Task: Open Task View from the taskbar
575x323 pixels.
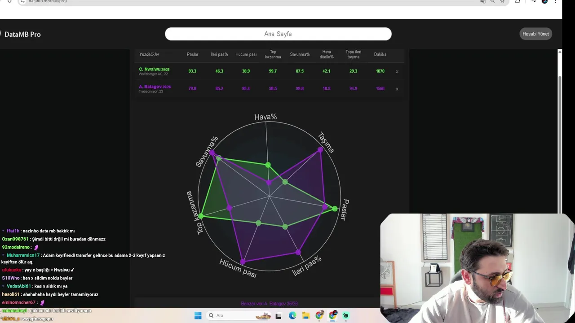Action: tap(279, 315)
